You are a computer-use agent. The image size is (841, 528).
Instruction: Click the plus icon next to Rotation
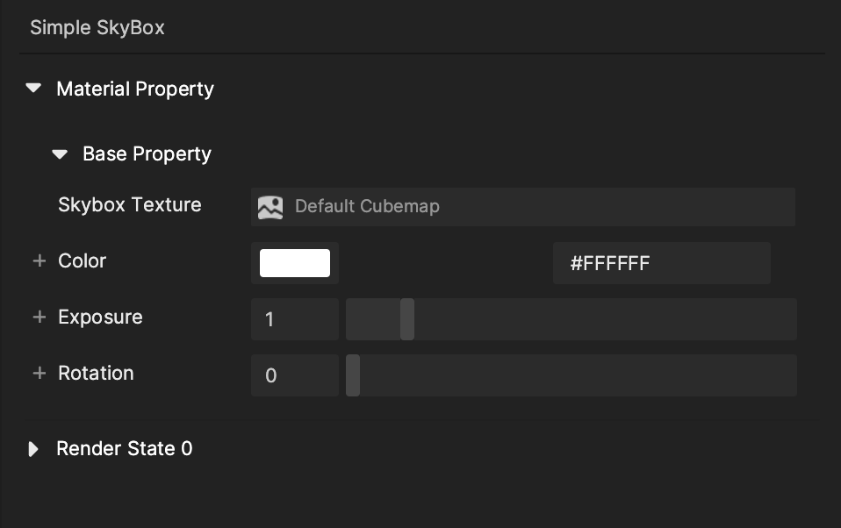pyautogui.click(x=39, y=373)
